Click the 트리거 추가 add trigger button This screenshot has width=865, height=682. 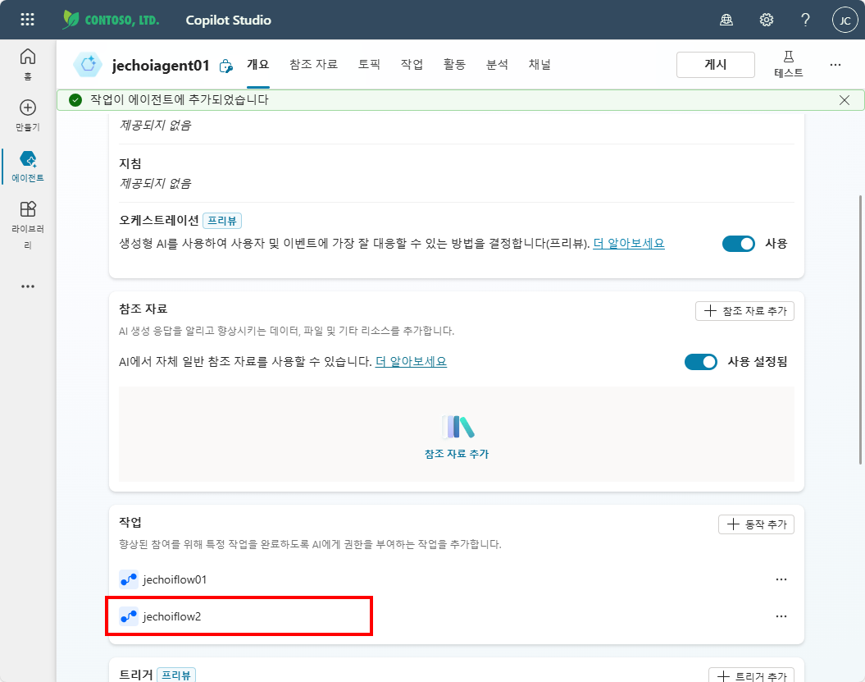click(751, 675)
